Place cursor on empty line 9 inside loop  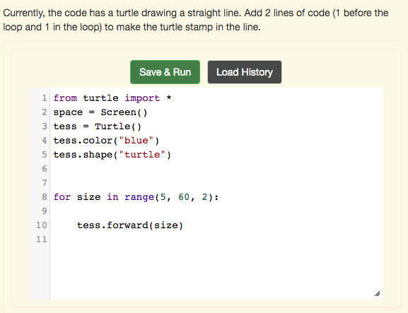[x=216, y=211]
